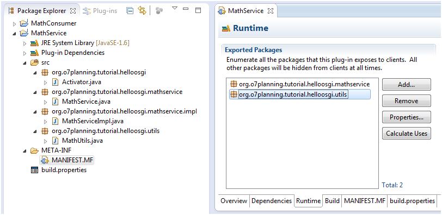442x215 pixels.
Task: Select the build.properties file in tree
Action: 64,170
